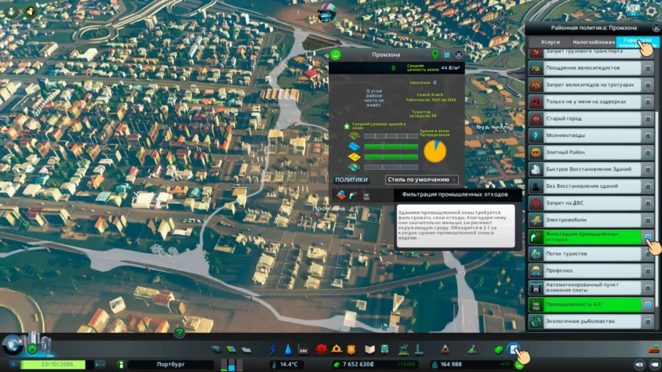Screen dimensions: 662x372
Task: Open the game Options gear
Action: [x=652, y=11]
